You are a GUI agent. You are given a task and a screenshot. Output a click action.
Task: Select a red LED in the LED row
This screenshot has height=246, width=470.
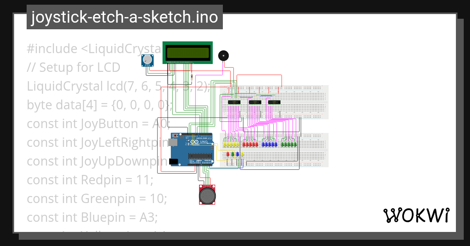click(x=250, y=144)
